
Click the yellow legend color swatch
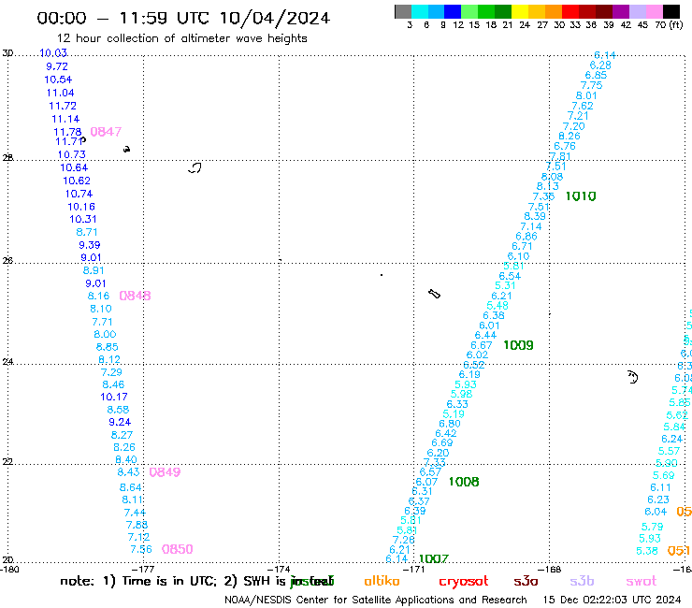point(519,11)
